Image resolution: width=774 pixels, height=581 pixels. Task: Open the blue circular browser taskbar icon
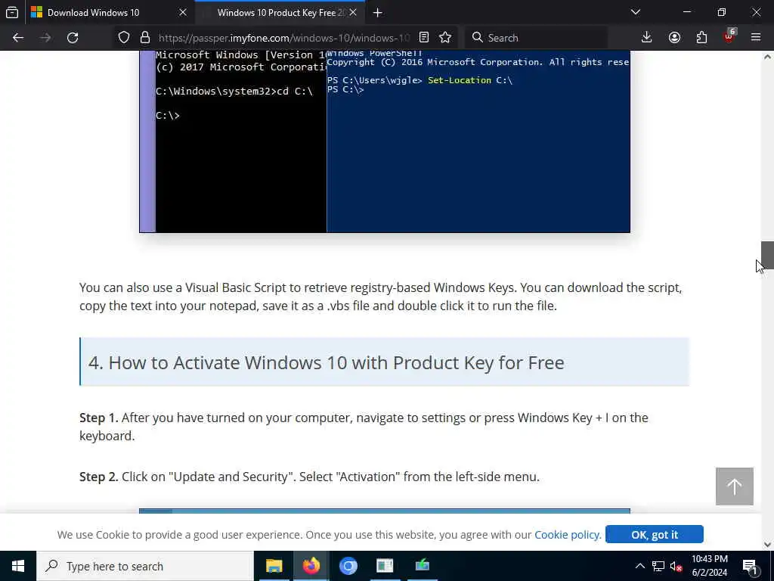tap(348, 566)
